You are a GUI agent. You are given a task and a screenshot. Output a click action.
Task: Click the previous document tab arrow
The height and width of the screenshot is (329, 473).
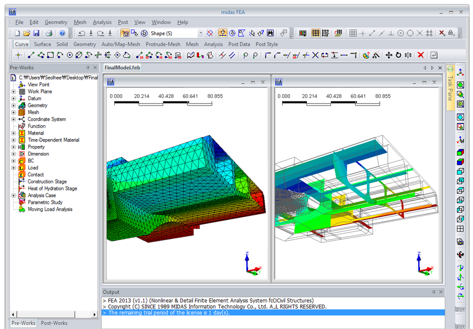tap(425, 68)
